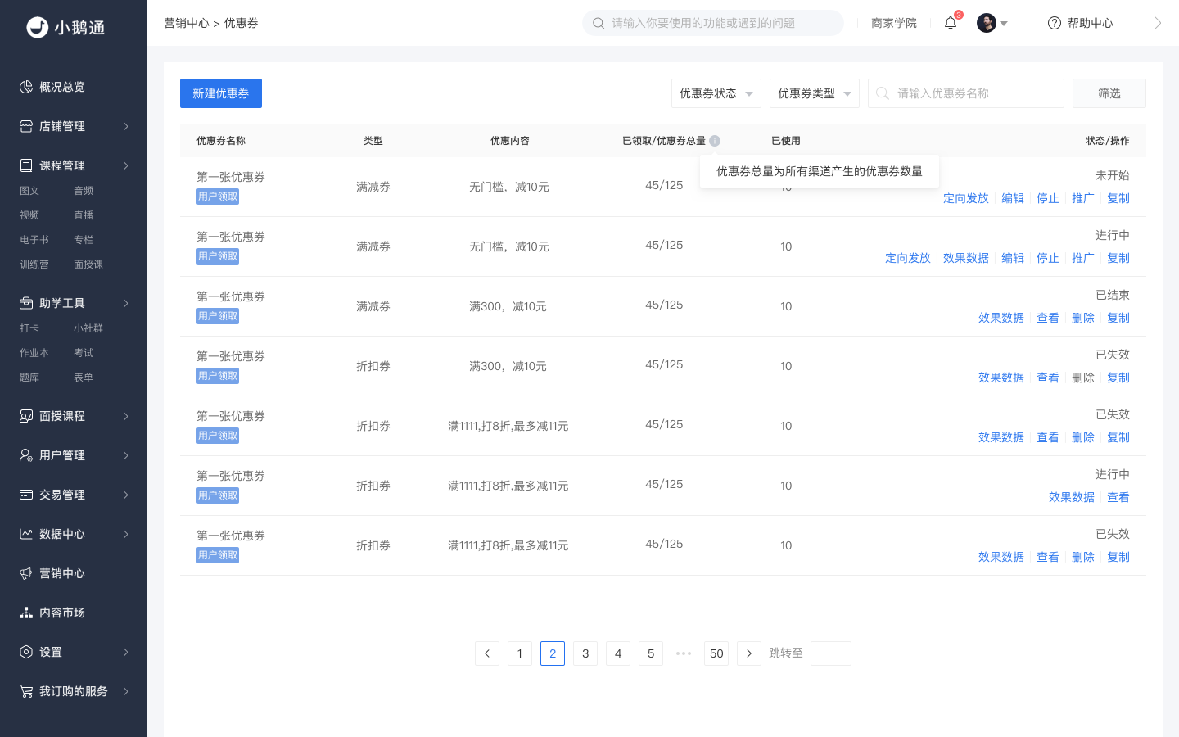Click 删除 in the 已结束 row
This screenshot has width=1179, height=737.
(x=1083, y=318)
